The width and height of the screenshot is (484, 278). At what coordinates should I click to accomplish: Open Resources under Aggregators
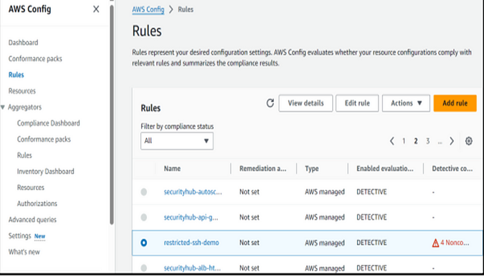(31, 187)
